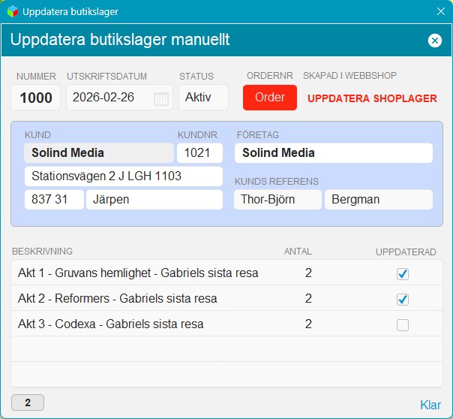The width and height of the screenshot is (453, 419).
Task: Click Klar to finish
Action: click(430, 405)
